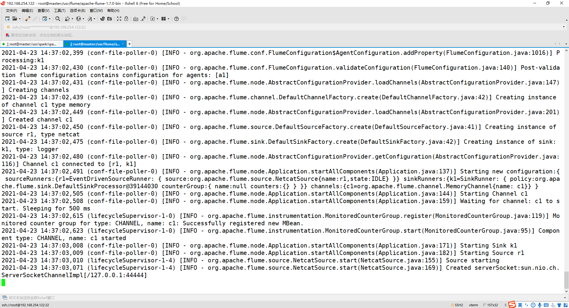
Task: Click the Sogou microphone voice input icon
Action: click(540, 305)
